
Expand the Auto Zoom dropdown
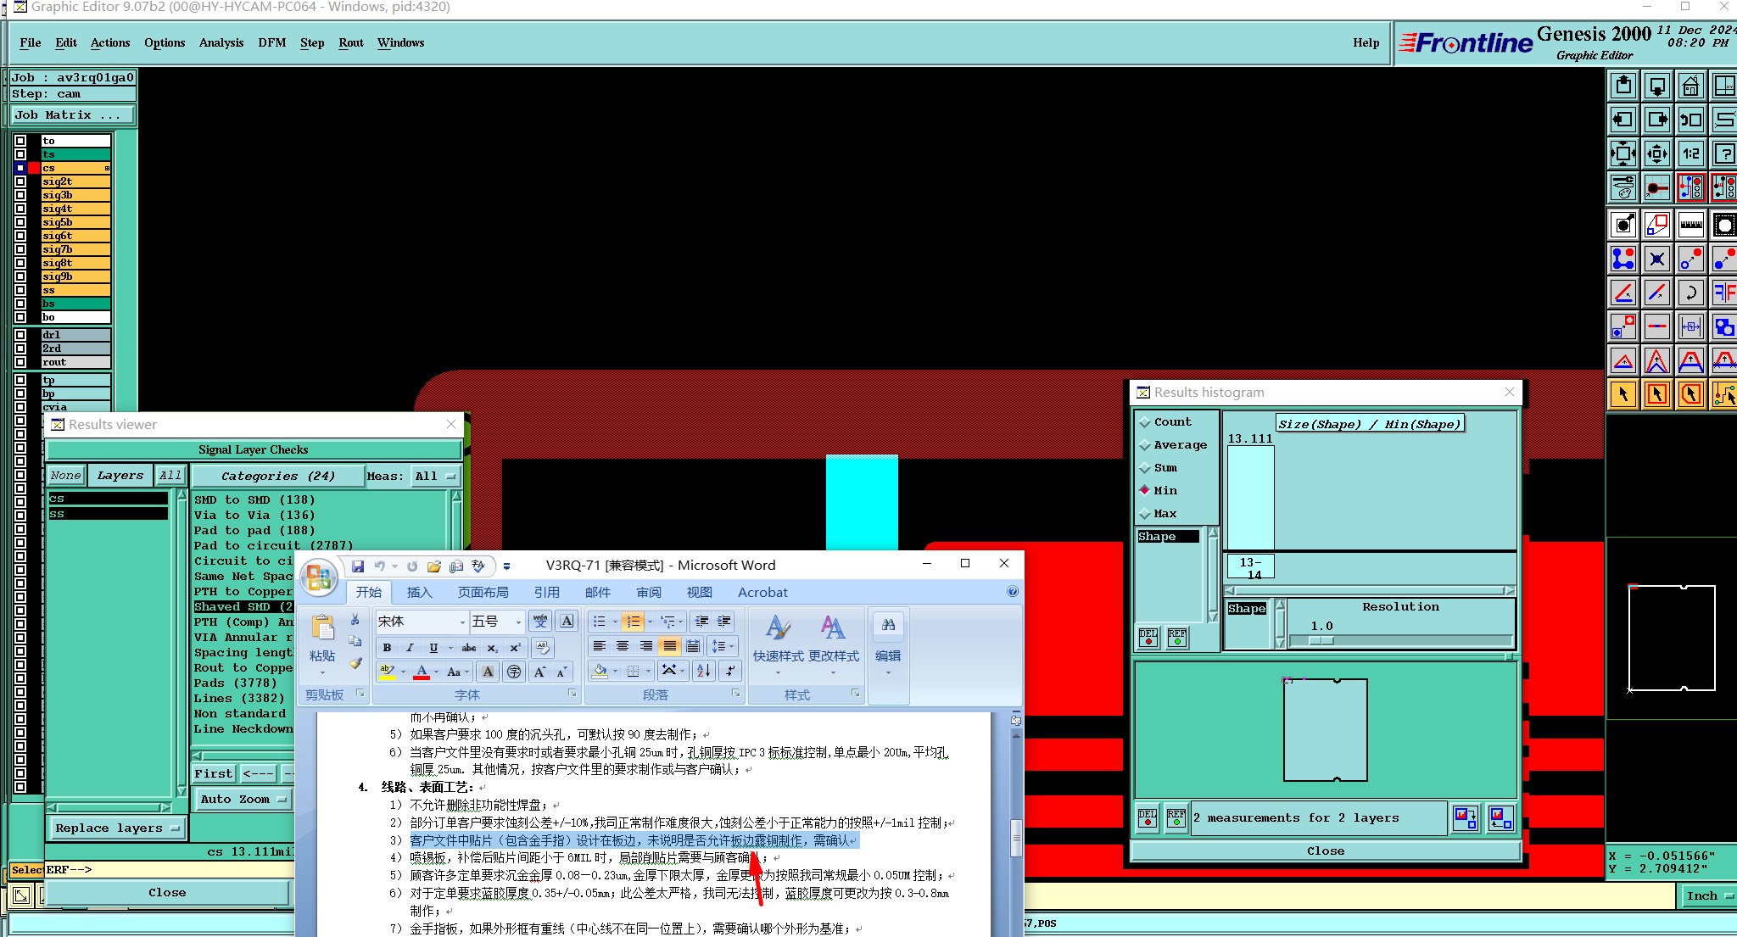point(243,800)
